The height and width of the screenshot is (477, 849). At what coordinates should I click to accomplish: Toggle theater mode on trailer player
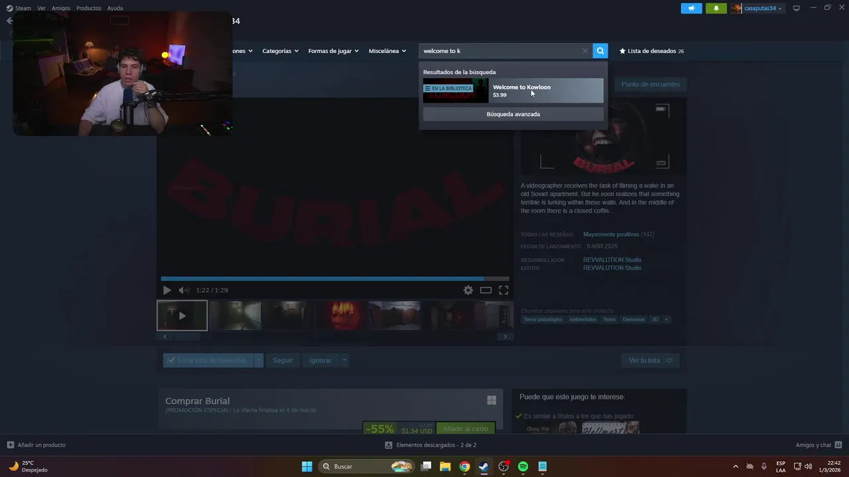[x=486, y=290]
